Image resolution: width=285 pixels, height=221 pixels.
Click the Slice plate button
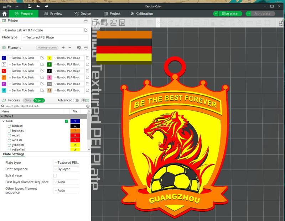click(230, 14)
